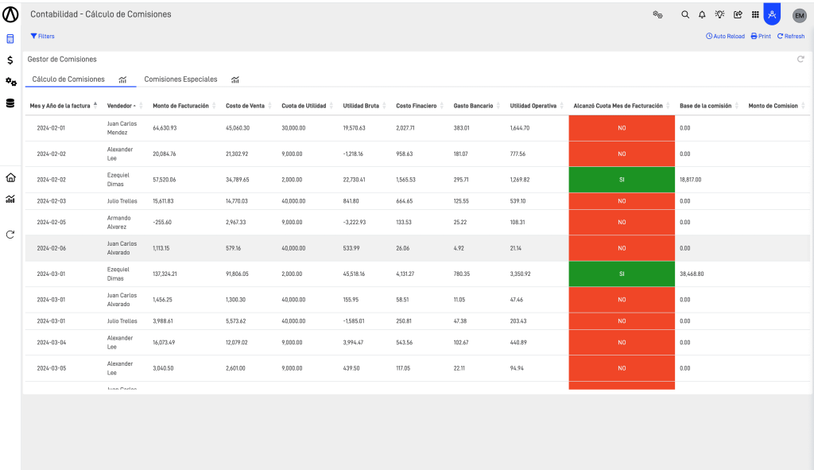814x470 pixels.
Task: Go to home via sidebar house icon
Action: coord(10,177)
